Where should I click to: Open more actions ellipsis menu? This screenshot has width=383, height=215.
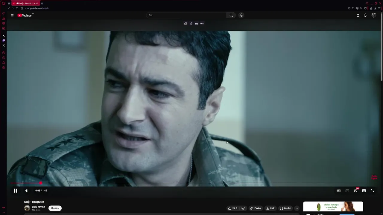[297, 208]
